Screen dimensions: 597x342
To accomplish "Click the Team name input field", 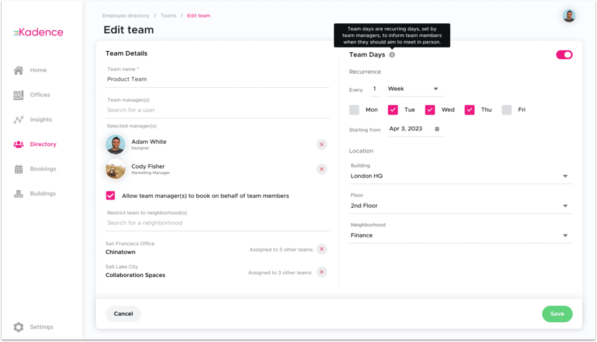I will click(x=217, y=80).
